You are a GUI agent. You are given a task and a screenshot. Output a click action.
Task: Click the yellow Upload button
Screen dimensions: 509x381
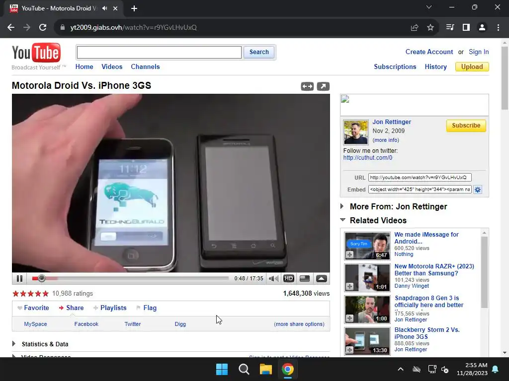point(472,67)
